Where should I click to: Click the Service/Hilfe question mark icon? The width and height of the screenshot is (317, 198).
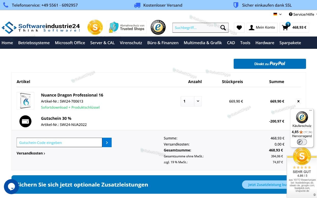pyautogui.click(x=291, y=14)
